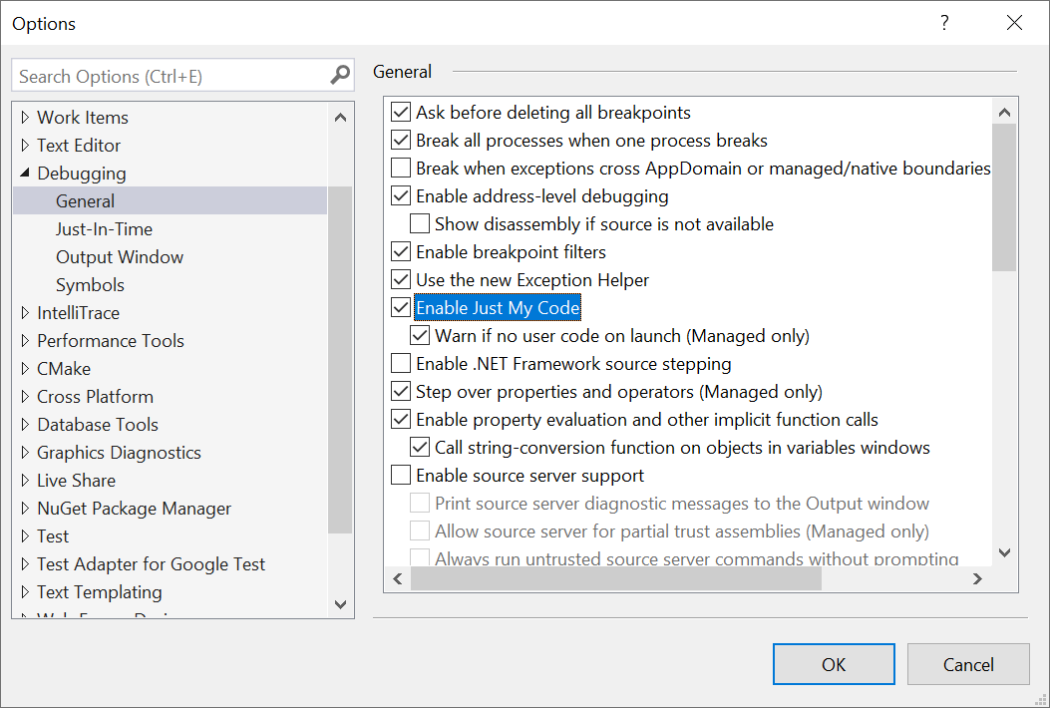Expand the NuGet Package Manager node
This screenshot has width=1050, height=708.
[26, 509]
